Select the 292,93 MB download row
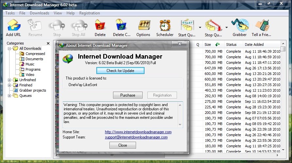292x163 pixels. tap(237, 96)
